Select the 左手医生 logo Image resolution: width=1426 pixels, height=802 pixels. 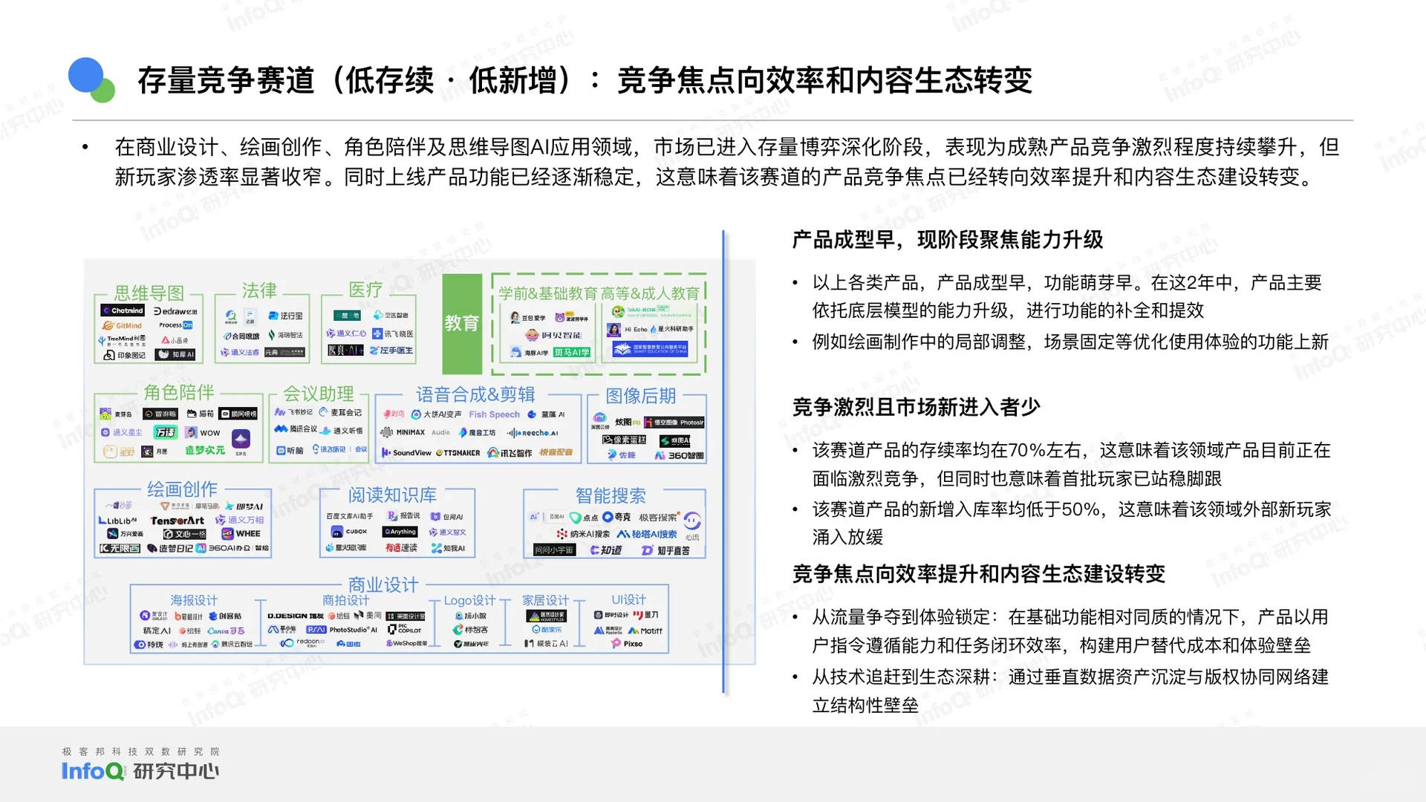(x=391, y=350)
